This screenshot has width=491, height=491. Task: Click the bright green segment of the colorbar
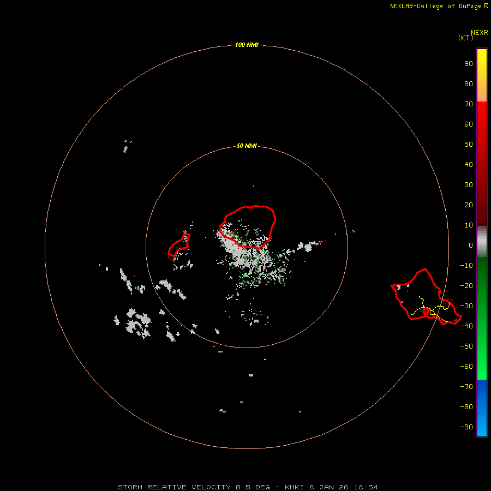point(482,319)
